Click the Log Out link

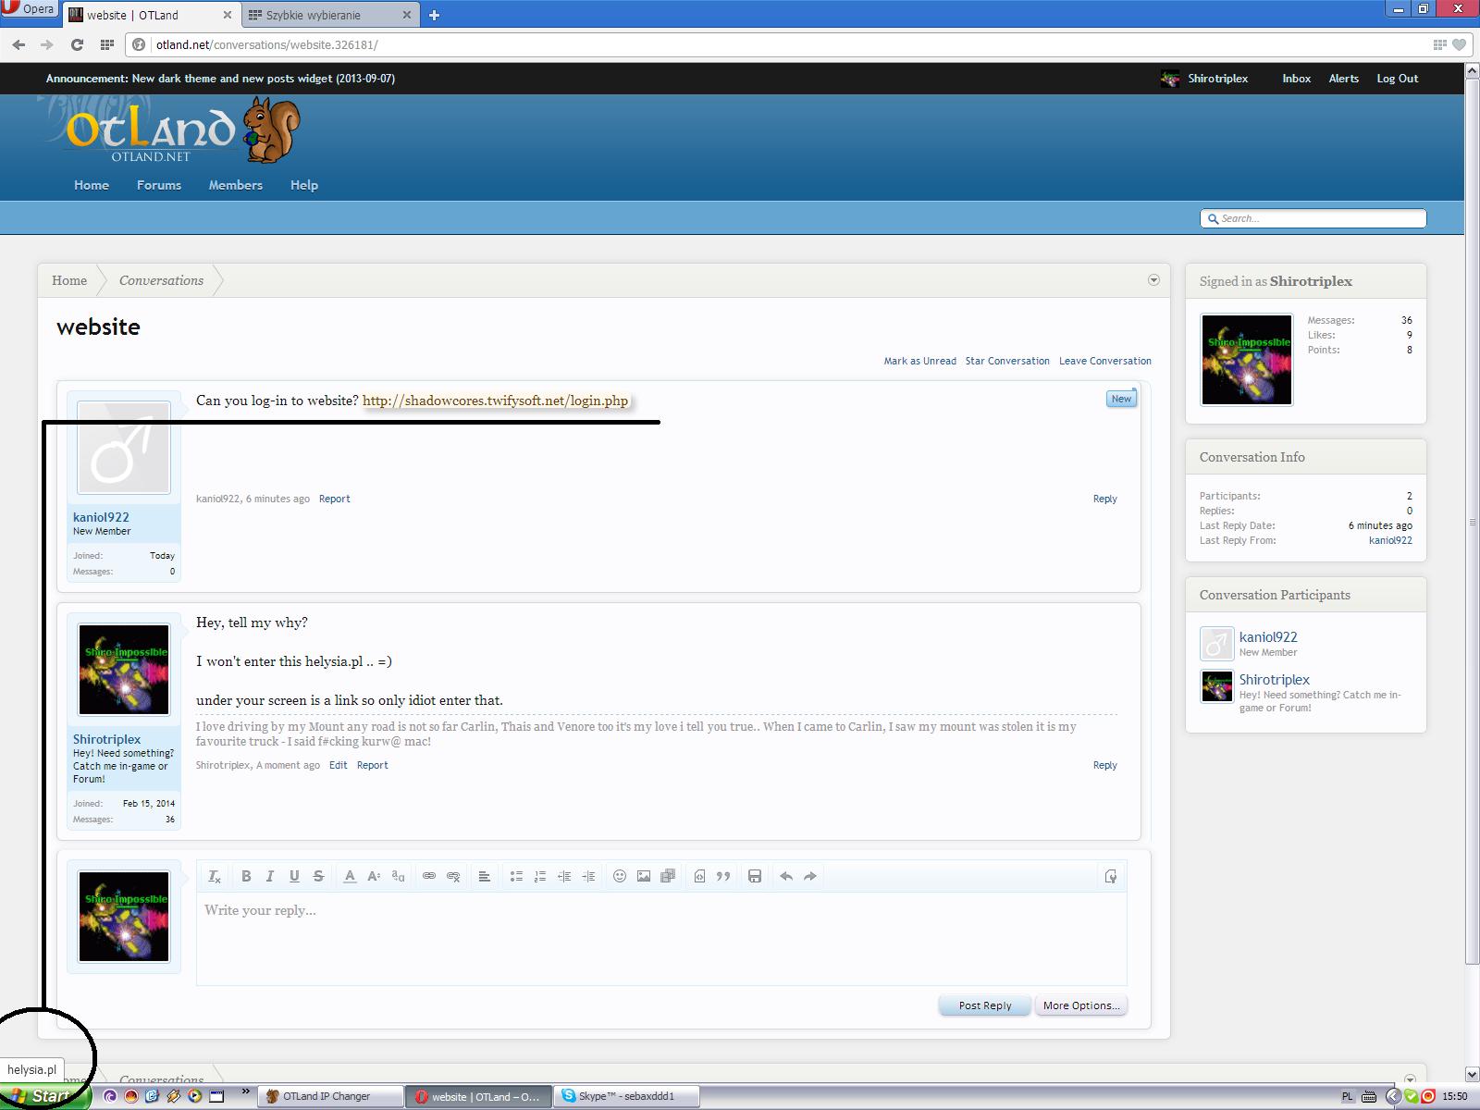pyautogui.click(x=1398, y=79)
